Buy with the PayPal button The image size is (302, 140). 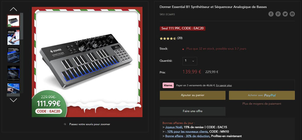pos(262,95)
